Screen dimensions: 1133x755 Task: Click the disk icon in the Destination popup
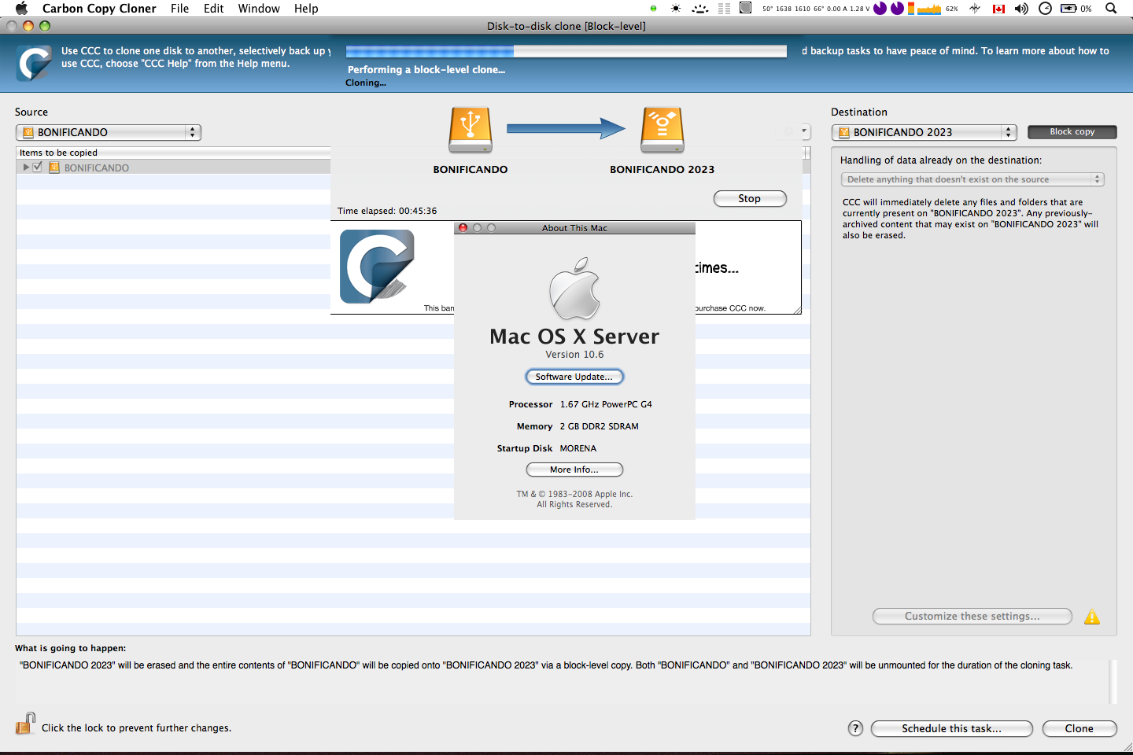[x=844, y=132]
